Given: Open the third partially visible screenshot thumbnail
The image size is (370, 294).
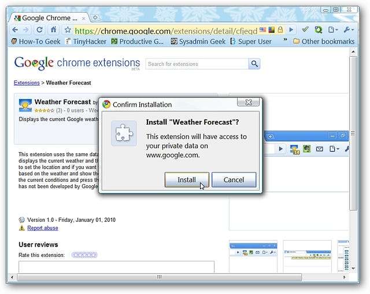Looking at the screenshot, I should click(x=343, y=256).
